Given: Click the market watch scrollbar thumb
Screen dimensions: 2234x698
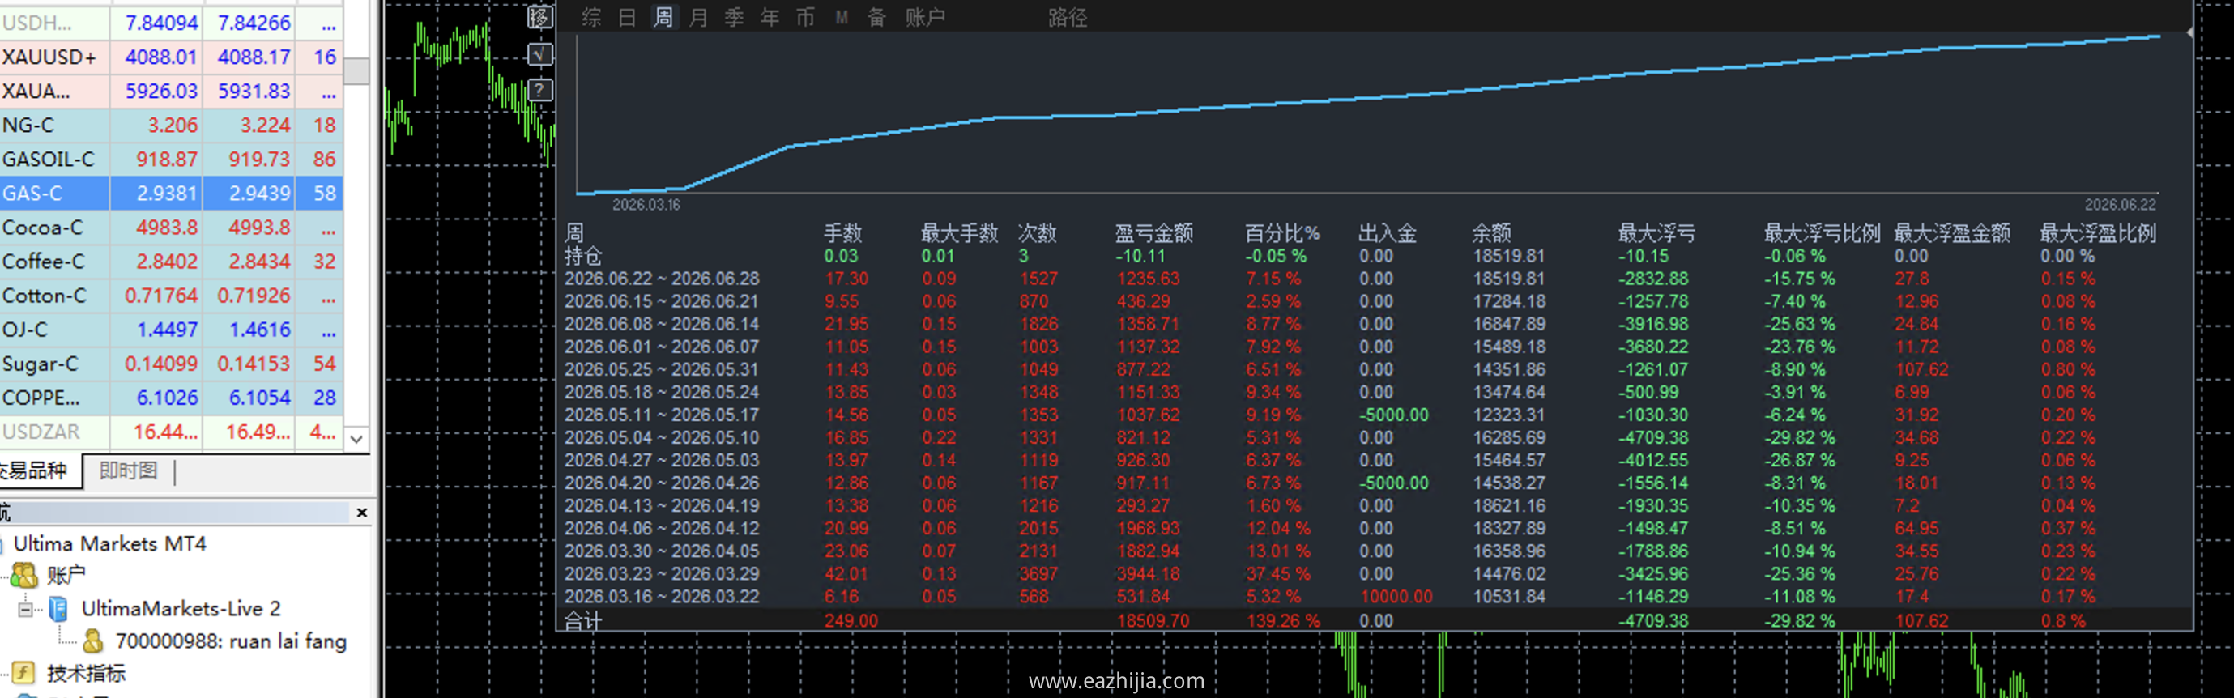Looking at the screenshot, I should point(356,71).
